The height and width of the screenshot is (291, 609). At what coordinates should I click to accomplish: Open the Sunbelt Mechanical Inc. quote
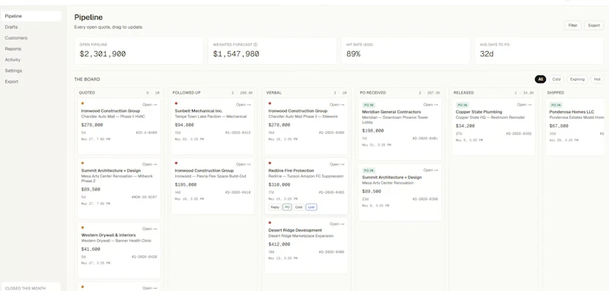coord(244,104)
